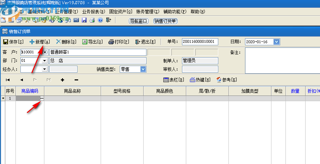The width and height of the screenshot is (320, 164).
Task: Click customer name field 普通顾客1
Action: (98, 52)
